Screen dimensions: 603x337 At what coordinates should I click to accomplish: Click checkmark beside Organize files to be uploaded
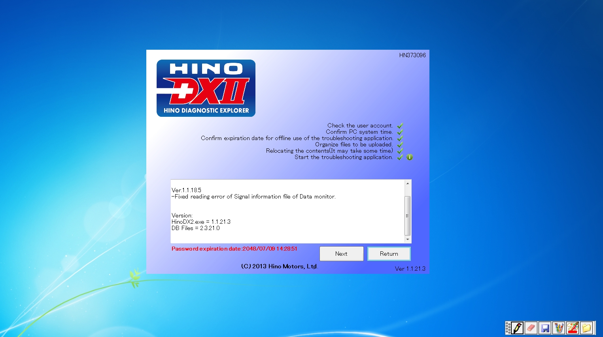point(400,144)
